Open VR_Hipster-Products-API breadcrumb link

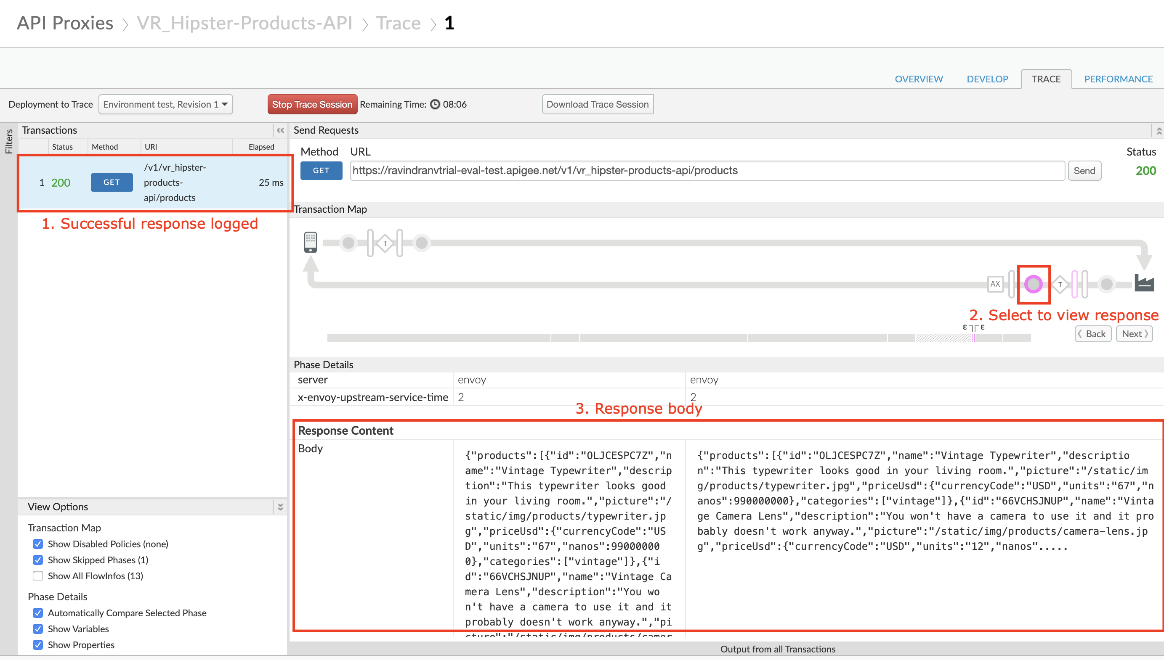pos(244,23)
